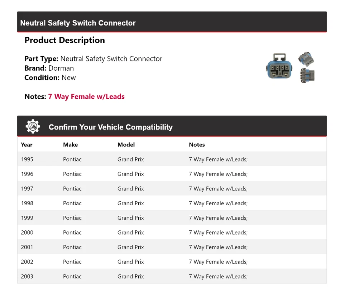The width and height of the screenshot is (344, 295).
Task: Click the Make column header
Action: (70, 145)
